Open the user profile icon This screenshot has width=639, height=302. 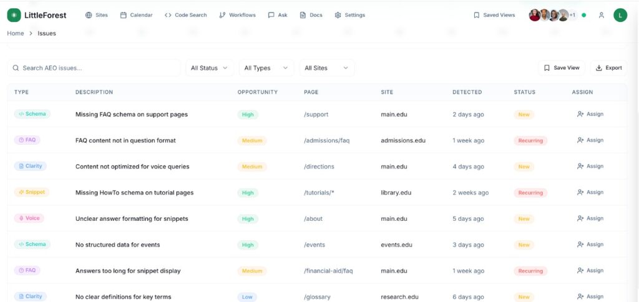(601, 15)
